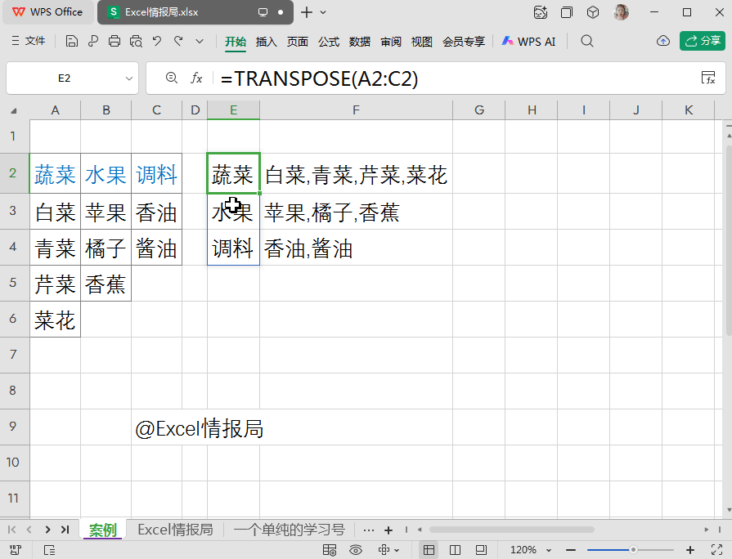
Task: Click the Redo arrow icon
Action: pos(178,42)
